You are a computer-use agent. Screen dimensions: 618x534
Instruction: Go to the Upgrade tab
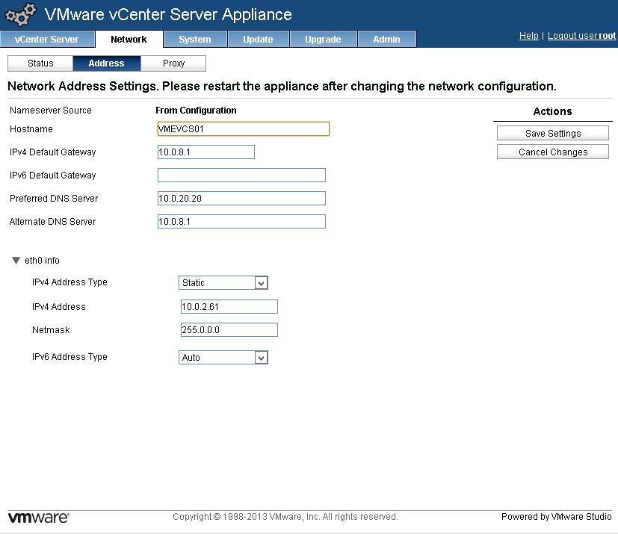[323, 40]
